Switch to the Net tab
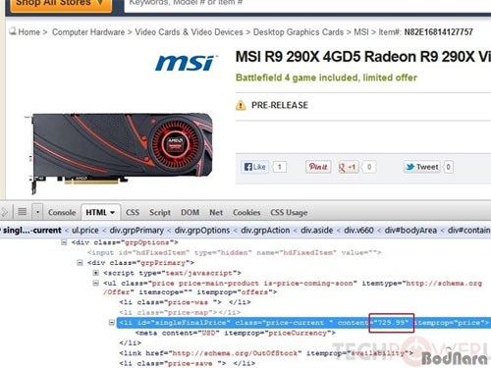This screenshot has height=368, width=491. 216,213
